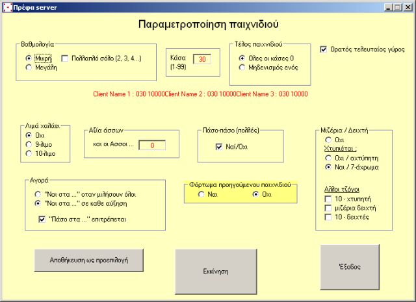Image resolution: width=416 pixels, height=302 pixels.
Task: Click the Κάσα value field showing 30
Action: point(202,59)
